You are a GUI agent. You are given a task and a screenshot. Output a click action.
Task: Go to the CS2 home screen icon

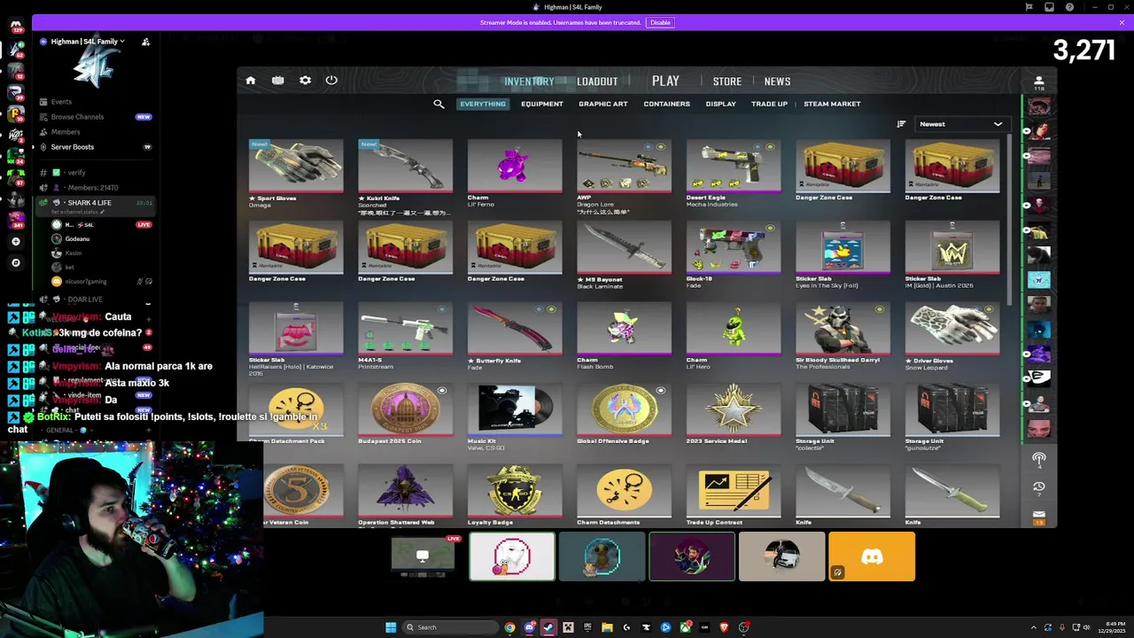pos(251,81)
